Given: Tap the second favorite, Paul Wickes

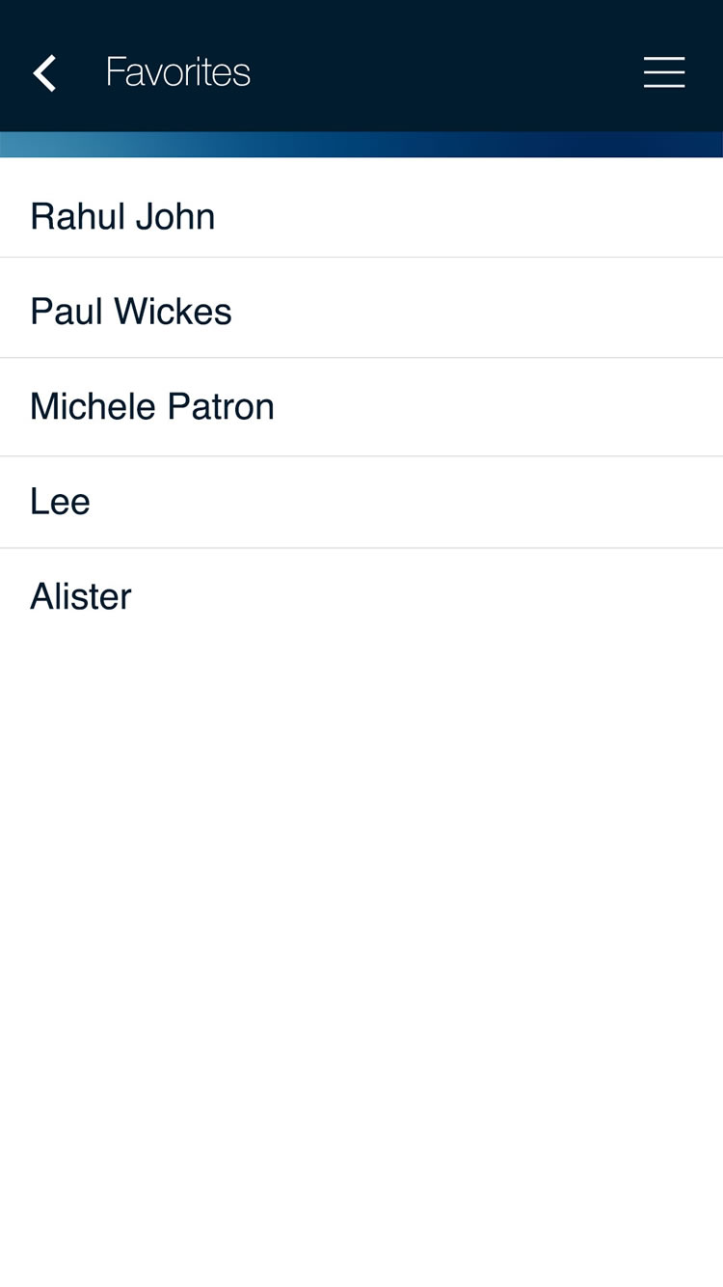Looking at the screenshot, I should [131, 311].
